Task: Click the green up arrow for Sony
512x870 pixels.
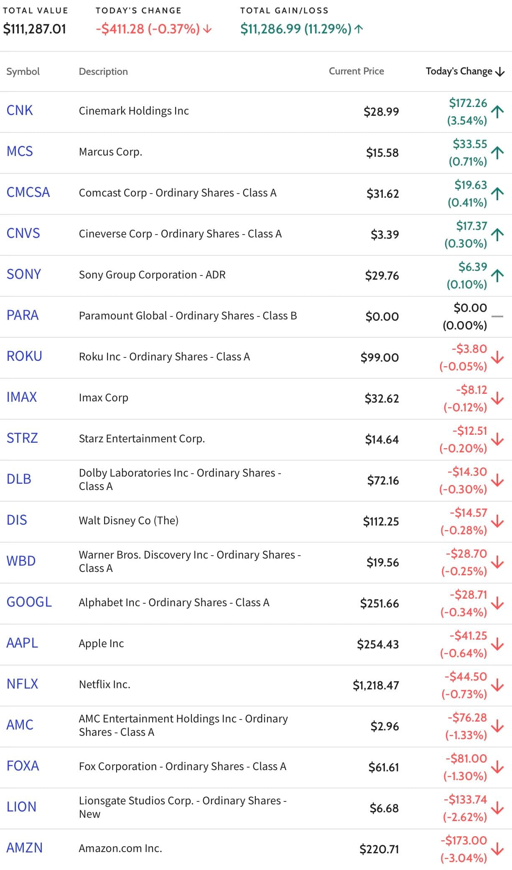Action: pyautogui.click(x=497, y=276)
